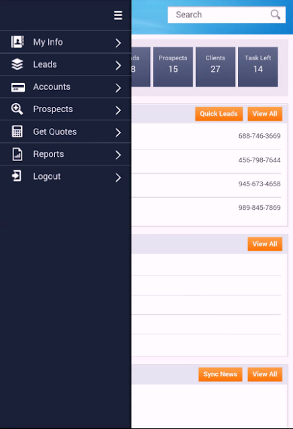Click the Logout door arrow icon
This screenshot has width=293, height=429.
point(16,176)
